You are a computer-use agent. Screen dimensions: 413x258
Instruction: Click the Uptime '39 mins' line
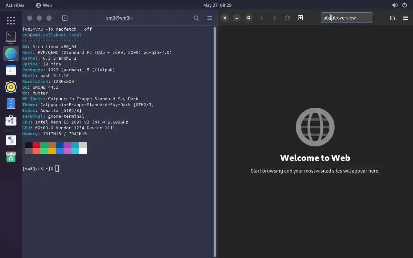42,64
